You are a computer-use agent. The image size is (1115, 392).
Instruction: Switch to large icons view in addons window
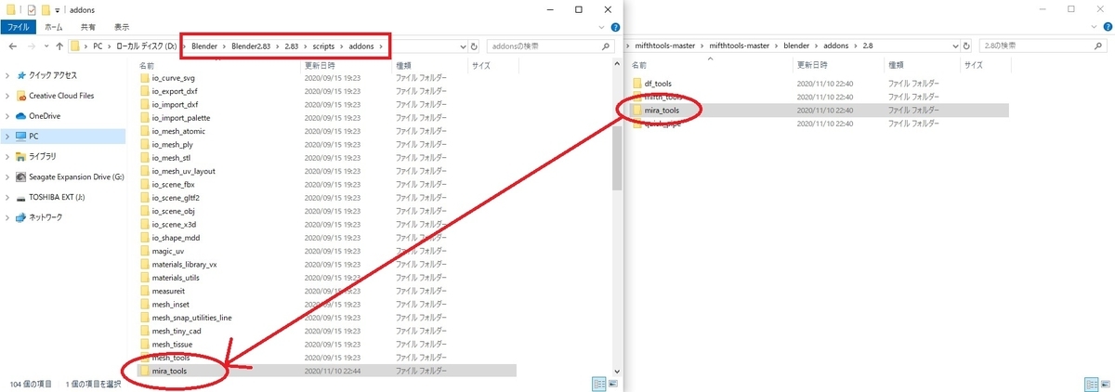(611, 384)
